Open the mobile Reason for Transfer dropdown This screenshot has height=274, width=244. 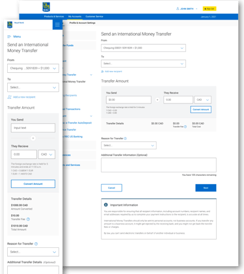point(33,252)
